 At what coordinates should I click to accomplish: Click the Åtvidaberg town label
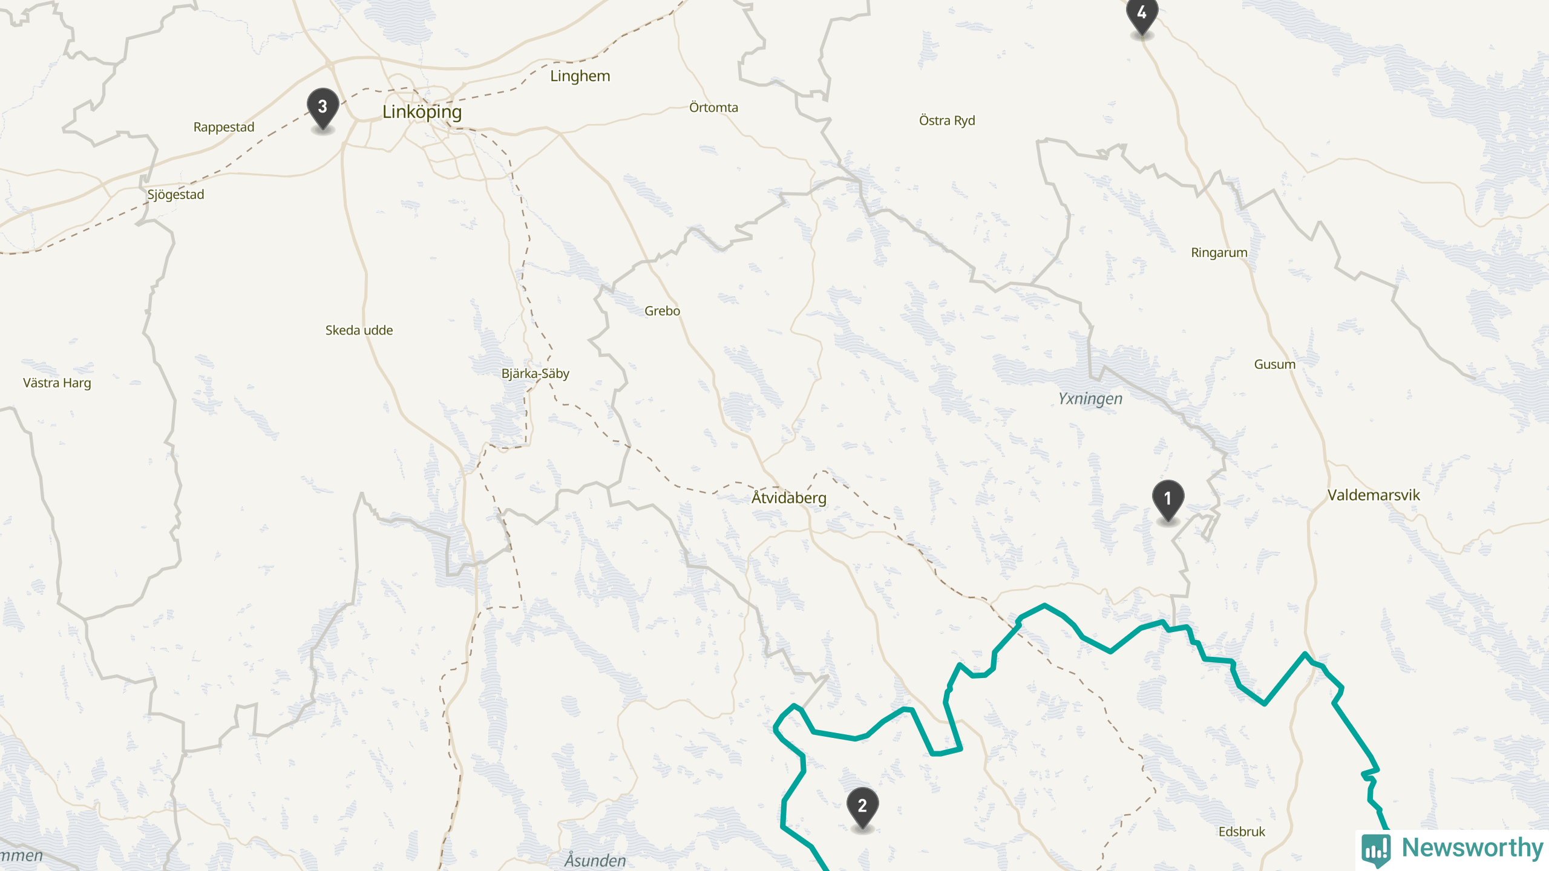(788, 498)
